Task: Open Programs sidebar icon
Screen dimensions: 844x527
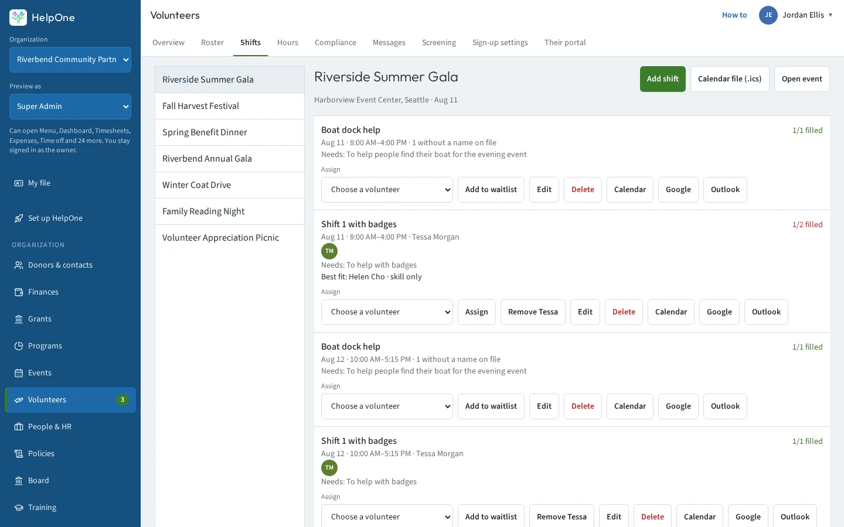Action: [19, 346]
